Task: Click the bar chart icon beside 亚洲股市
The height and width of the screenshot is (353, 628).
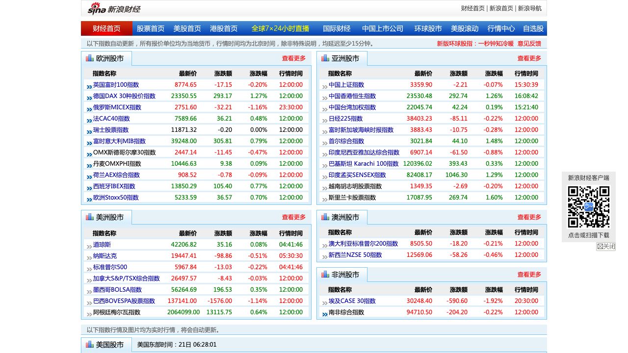Action: (325, 58)
